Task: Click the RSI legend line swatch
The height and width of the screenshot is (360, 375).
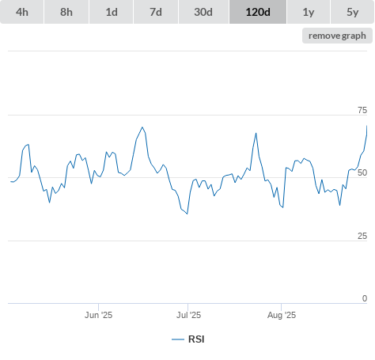Action: click(x=178, y=339)
